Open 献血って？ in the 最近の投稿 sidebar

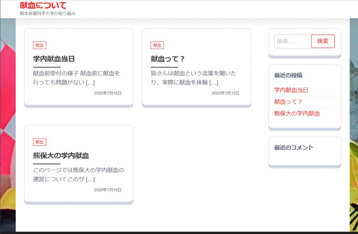point(288,102)
